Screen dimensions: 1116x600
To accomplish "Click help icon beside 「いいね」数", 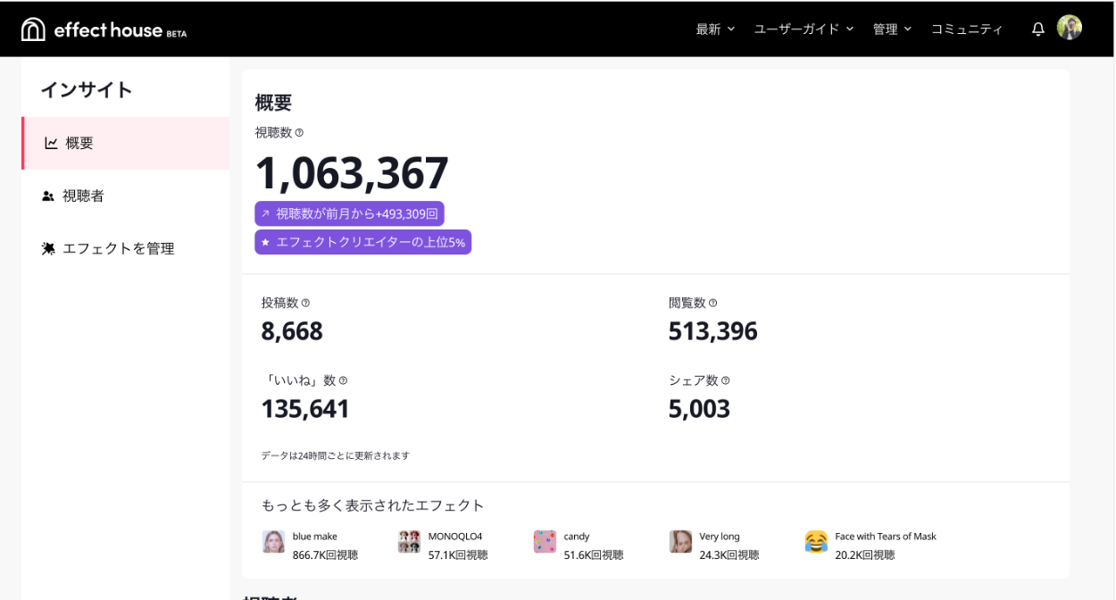I will [x=343, y=381].
